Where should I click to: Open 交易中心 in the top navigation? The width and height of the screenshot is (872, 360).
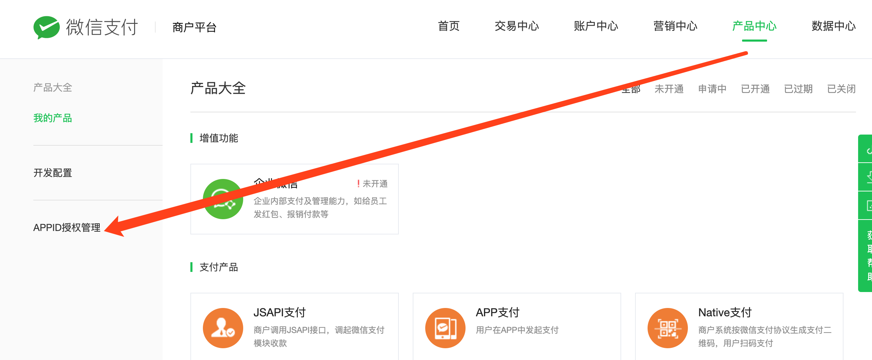tap(517, 26)
